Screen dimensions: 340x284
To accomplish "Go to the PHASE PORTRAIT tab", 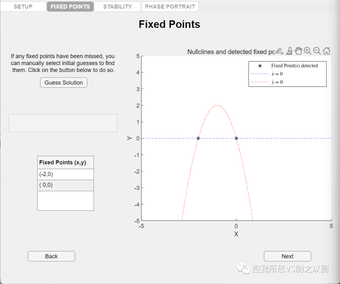I will [170, 7].
